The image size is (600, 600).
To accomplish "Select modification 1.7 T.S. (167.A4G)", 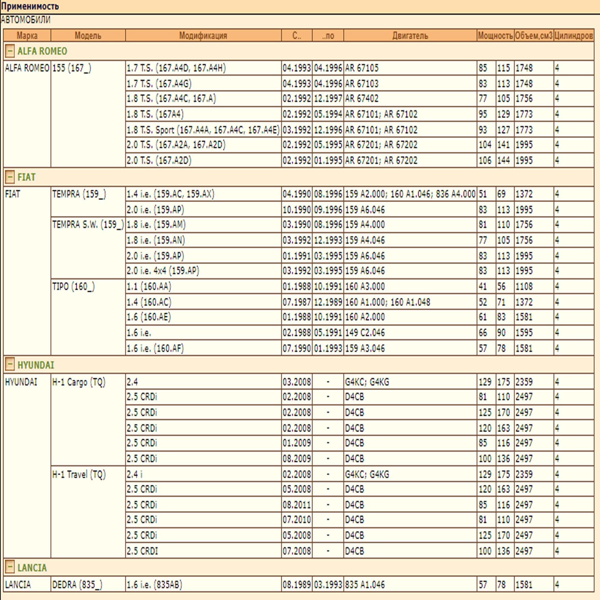I will [159, 84].
